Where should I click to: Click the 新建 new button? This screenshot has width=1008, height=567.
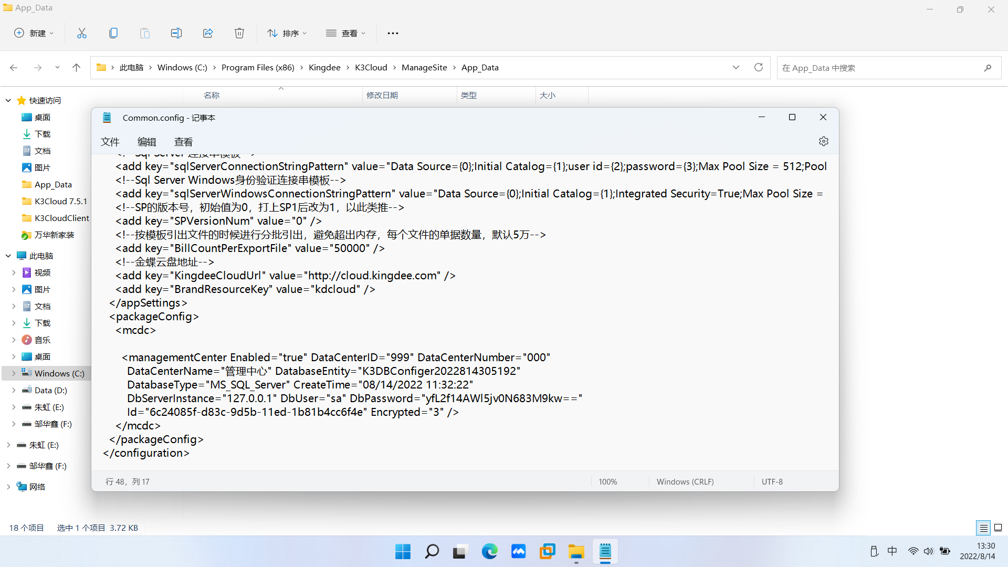pyautogui.click(x=34, y=33)
